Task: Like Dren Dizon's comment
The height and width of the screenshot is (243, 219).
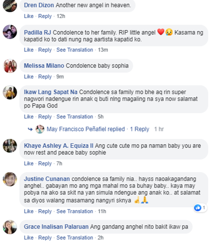Action: pyautogui.click(x=29, y=16)
